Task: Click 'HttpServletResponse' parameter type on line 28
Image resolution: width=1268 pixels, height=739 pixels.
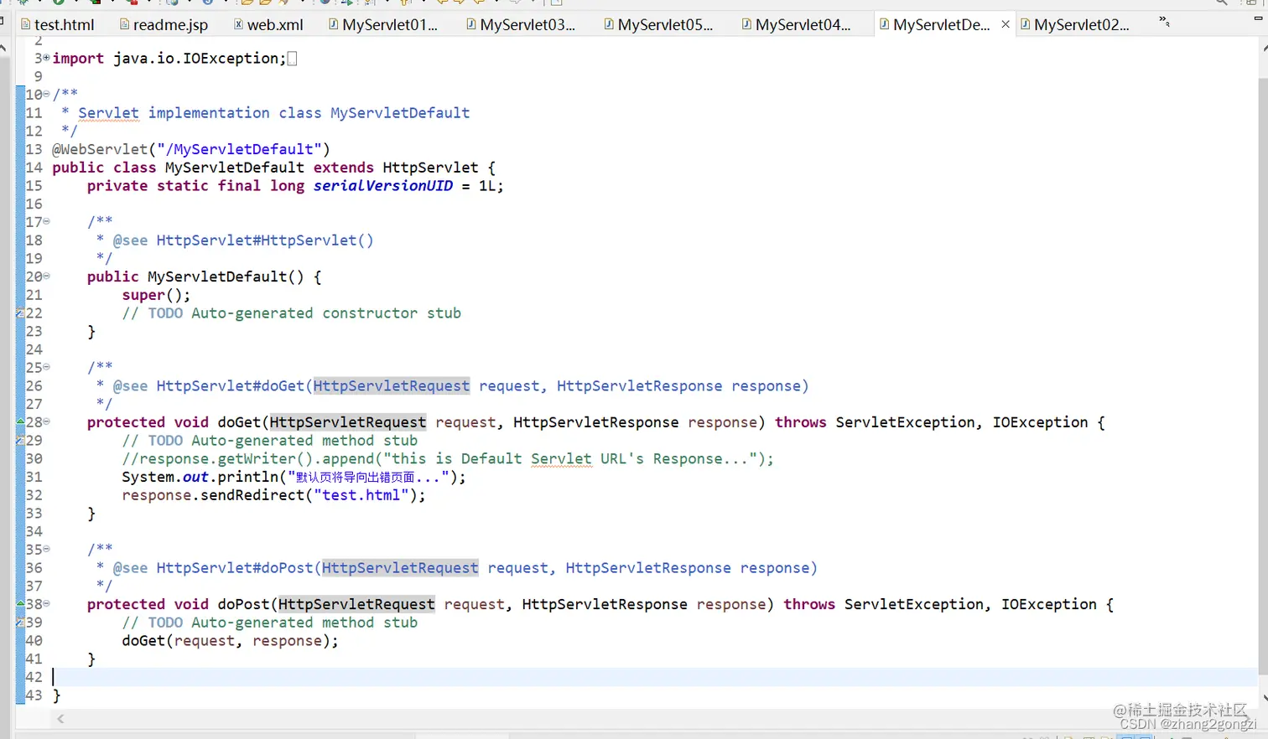Action: coord(595,422)
